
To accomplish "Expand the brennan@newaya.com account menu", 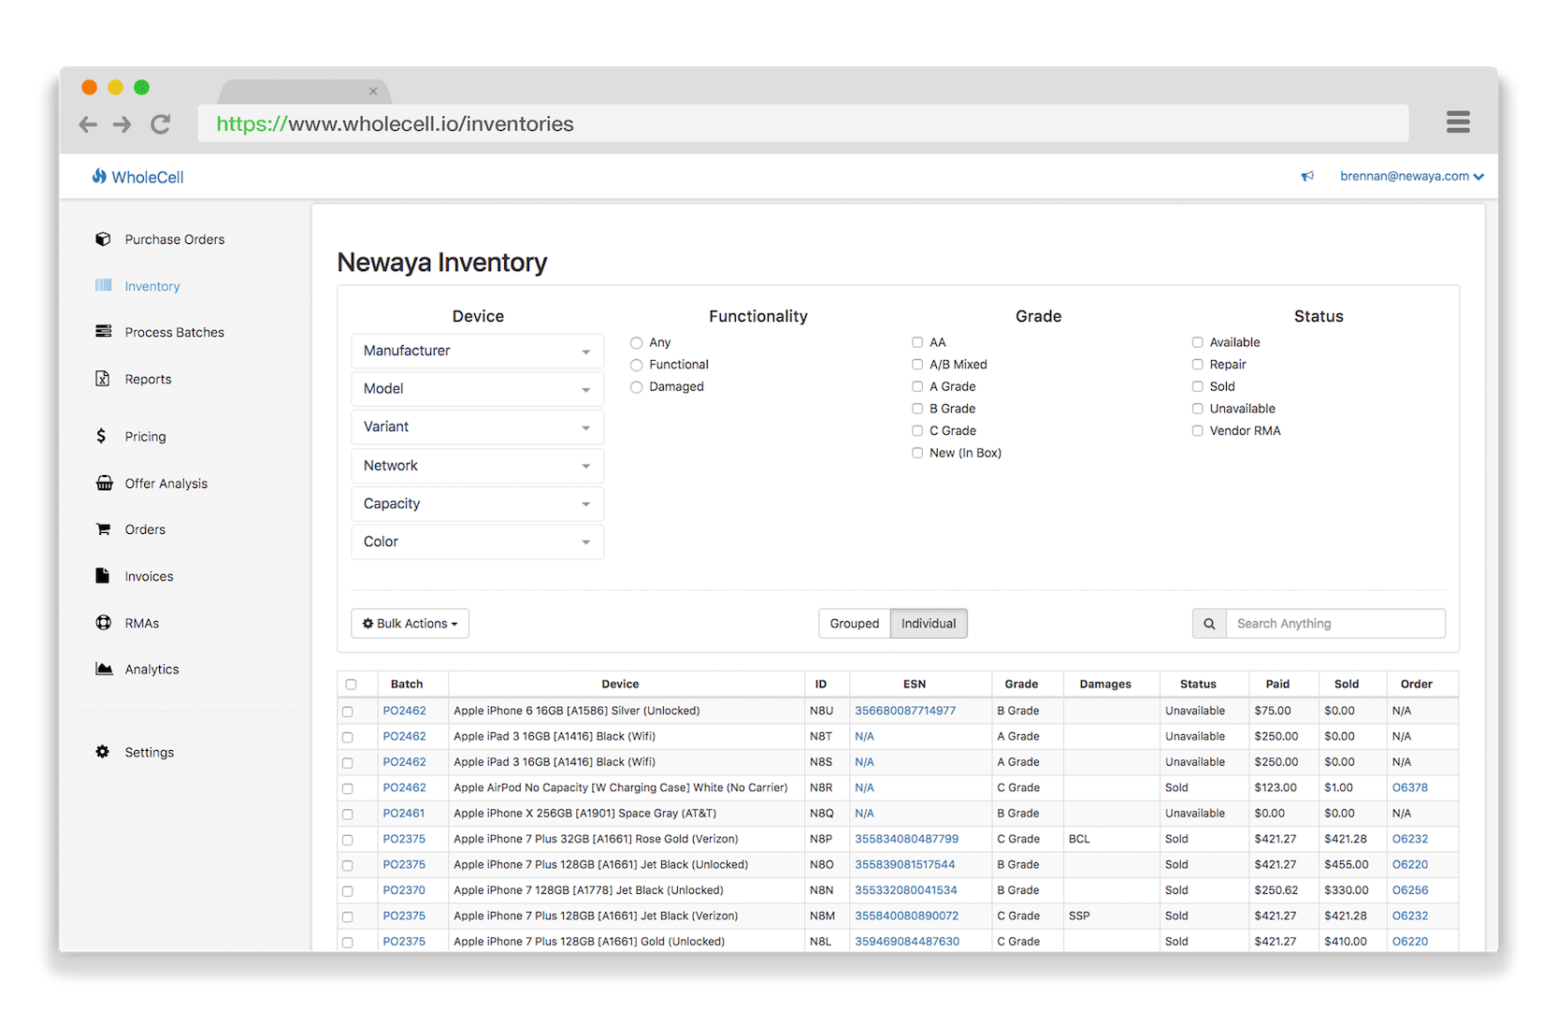I will coord(1411,176).
